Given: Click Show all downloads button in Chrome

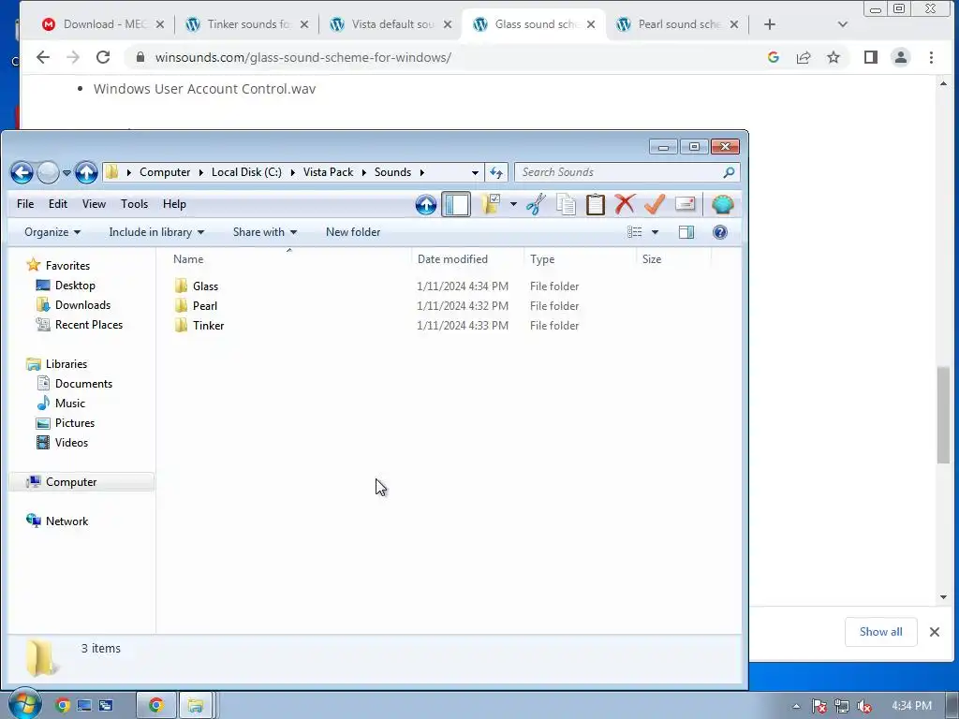Looking at the screenshot, I should pyautogui.click(x=880, y=632).
